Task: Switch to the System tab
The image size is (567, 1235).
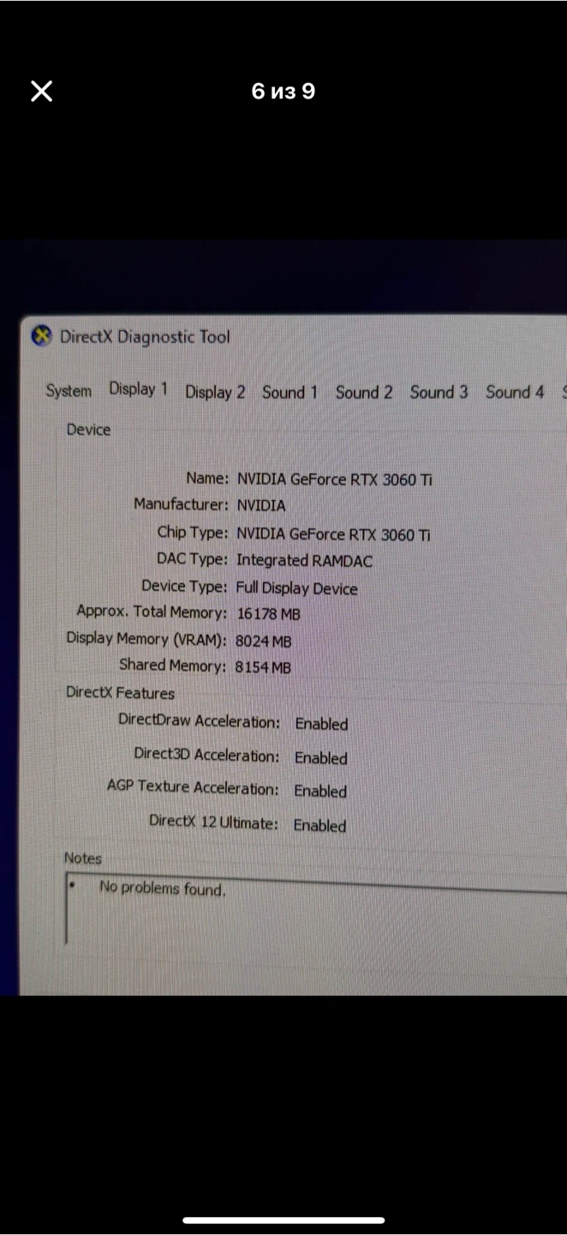Action: (x=69, y=391)
